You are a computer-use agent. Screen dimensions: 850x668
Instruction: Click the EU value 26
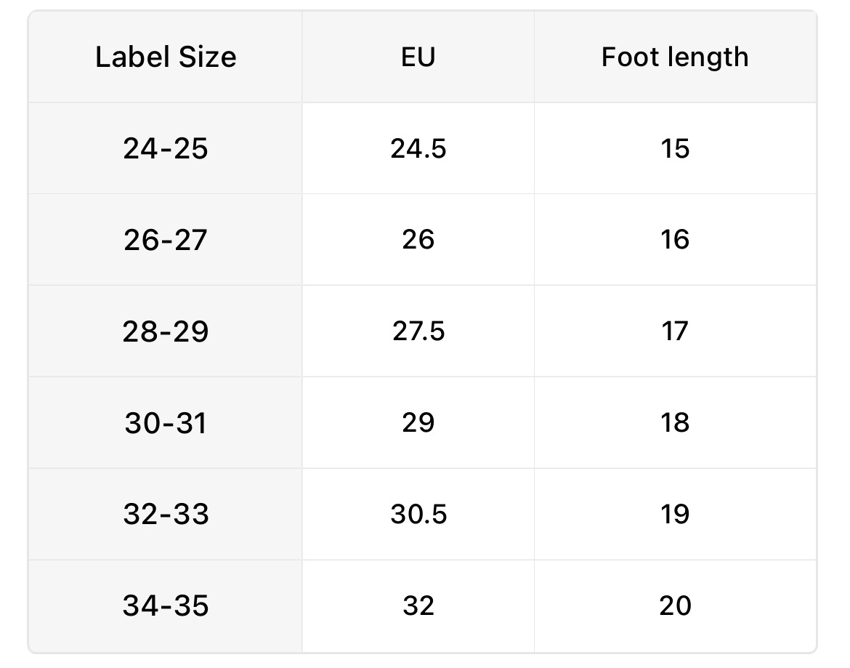(x=418, y=240)
